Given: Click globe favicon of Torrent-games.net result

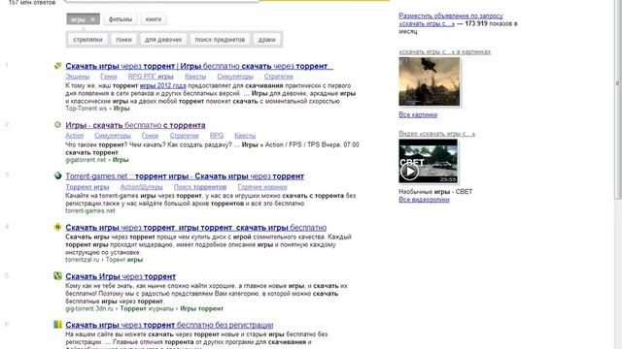Looking at the screenshot, I should tap(58, 175).
